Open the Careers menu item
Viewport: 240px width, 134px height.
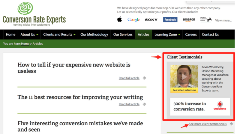[x=191, y=35]
